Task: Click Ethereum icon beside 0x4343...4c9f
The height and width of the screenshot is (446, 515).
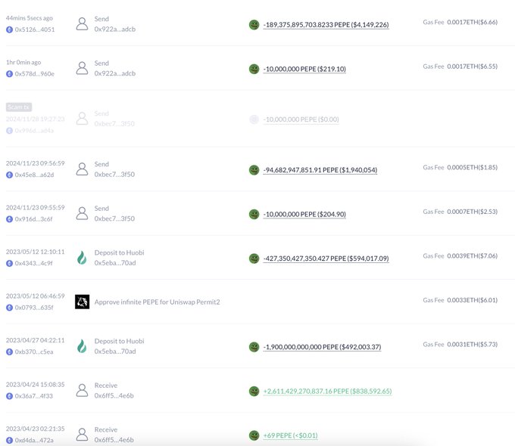Action: [10, 263]
